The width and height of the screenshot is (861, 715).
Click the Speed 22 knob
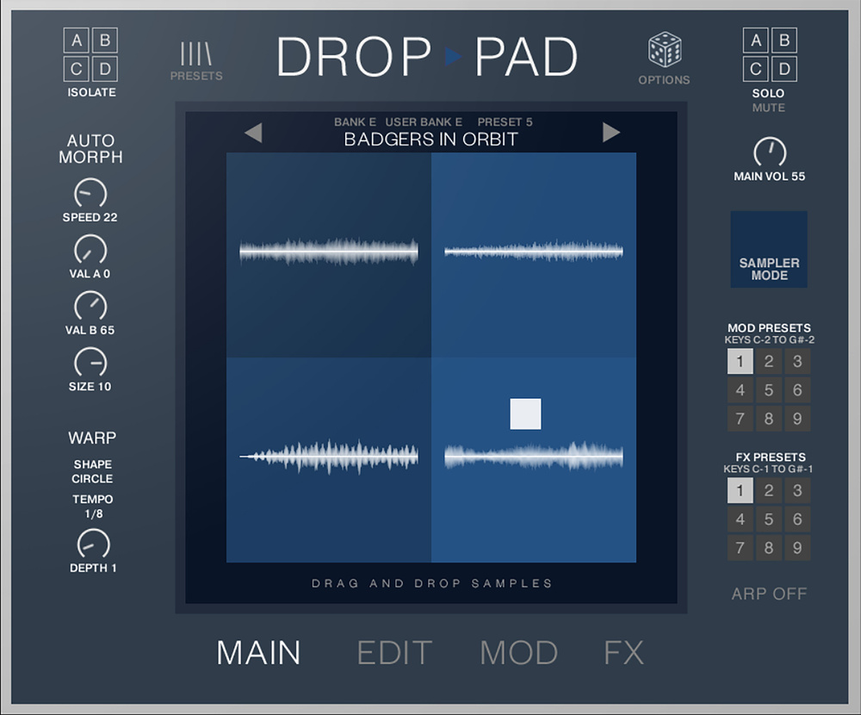coord(90,194)
